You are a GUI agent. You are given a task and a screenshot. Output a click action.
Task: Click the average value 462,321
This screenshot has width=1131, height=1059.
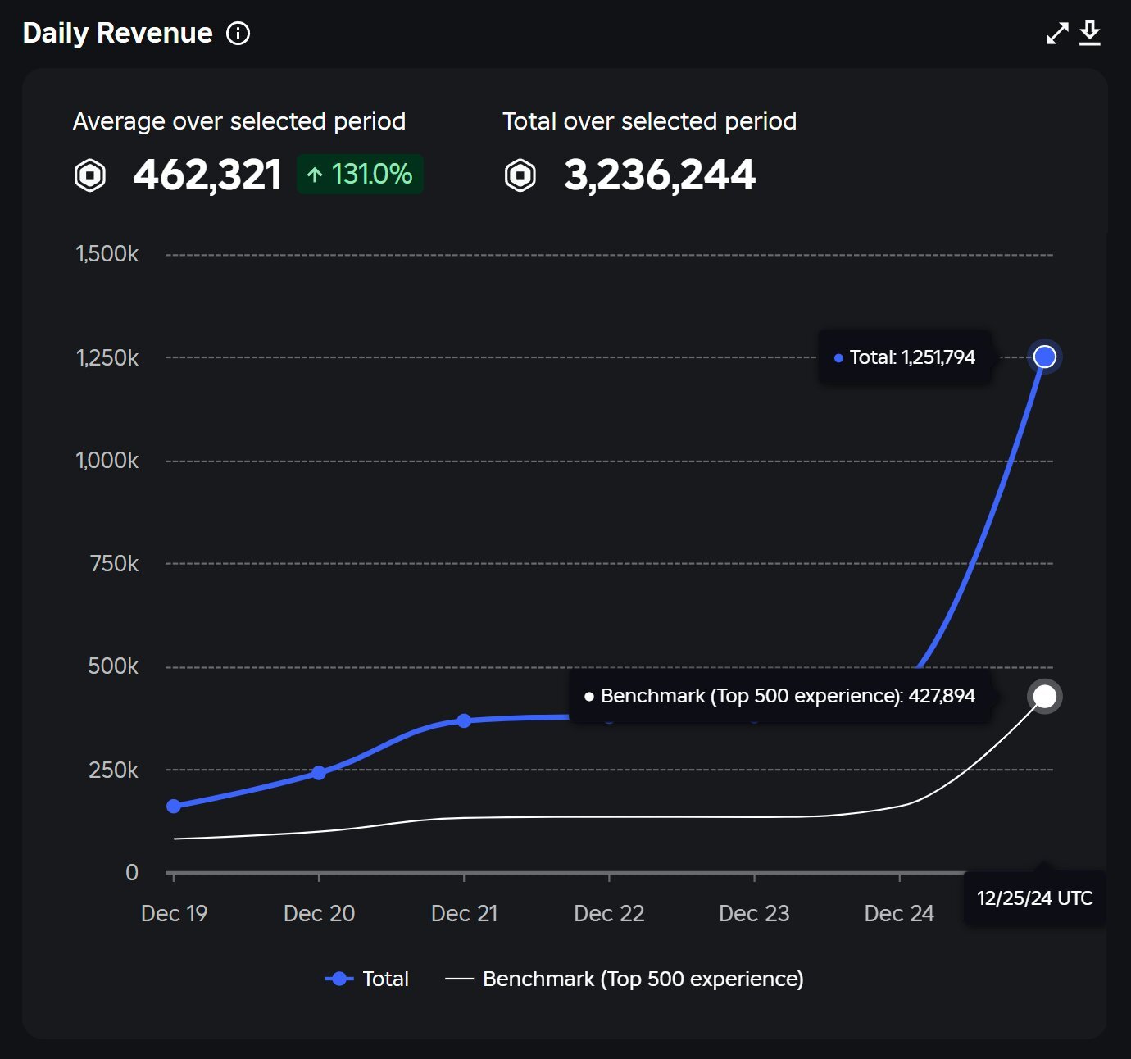(x=207, y=175)
